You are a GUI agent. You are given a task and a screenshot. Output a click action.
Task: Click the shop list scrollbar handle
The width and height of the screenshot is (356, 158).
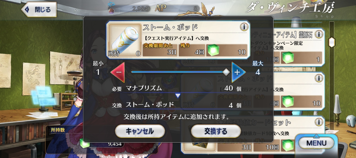[332, 42]
